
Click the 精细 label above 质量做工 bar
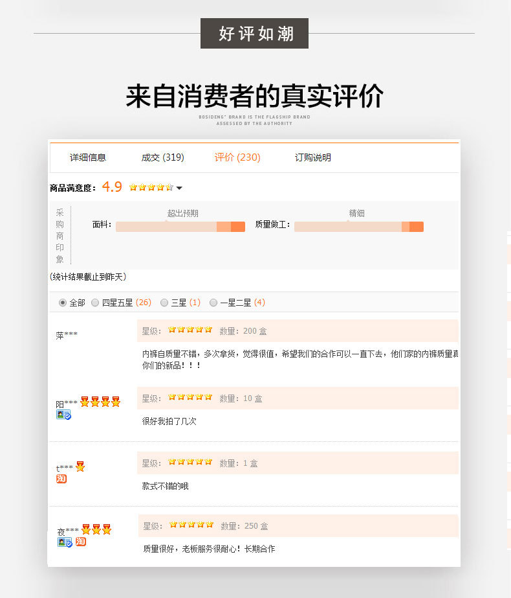tap(357, 213)
